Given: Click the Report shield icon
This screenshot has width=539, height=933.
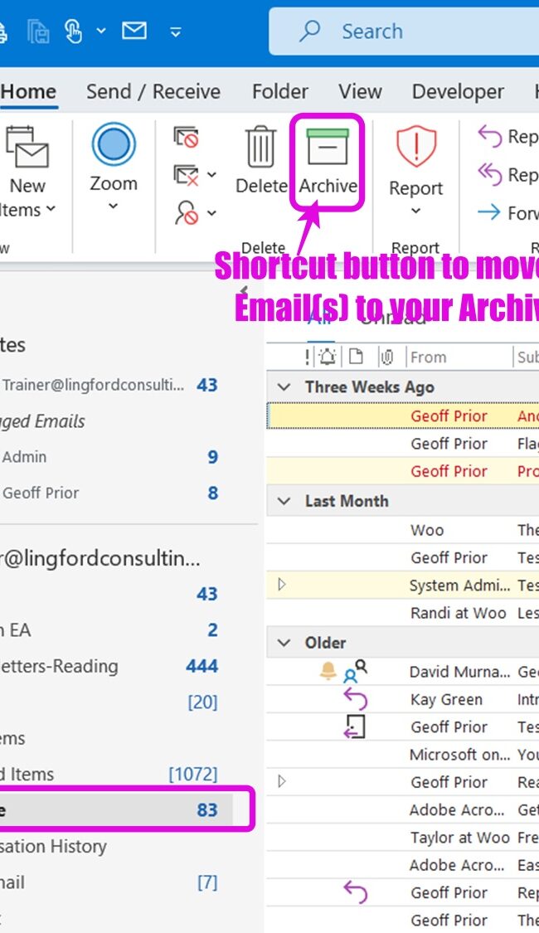Looking at the screenshot, I should [415, 148].
